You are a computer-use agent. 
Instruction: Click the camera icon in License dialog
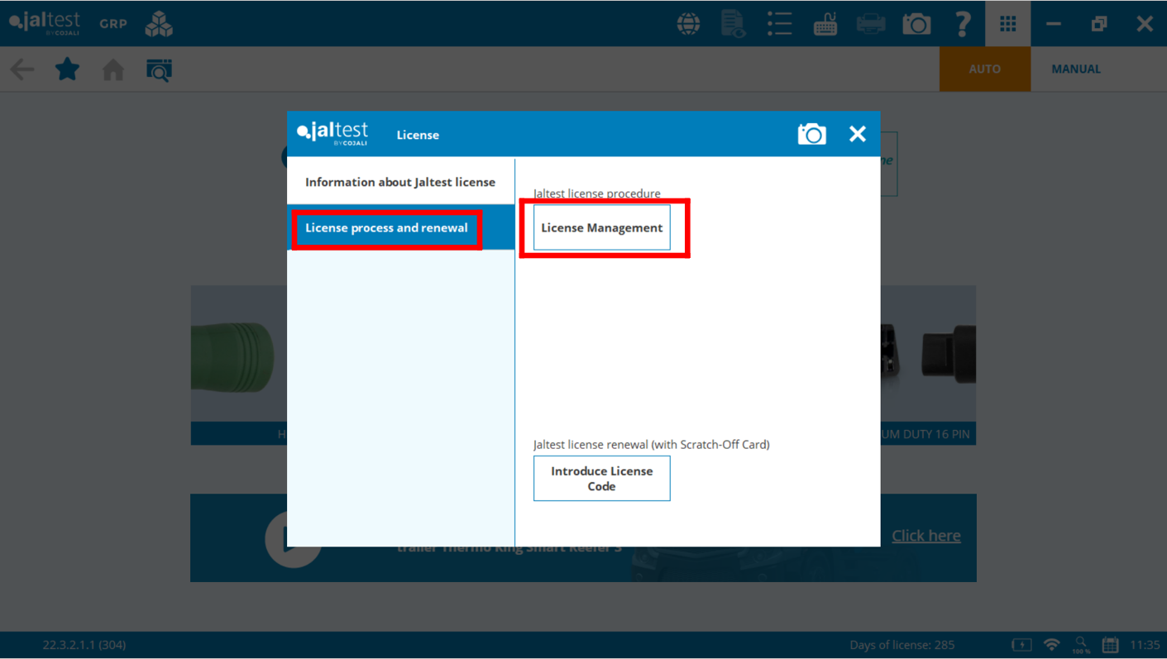click(811, 134)
